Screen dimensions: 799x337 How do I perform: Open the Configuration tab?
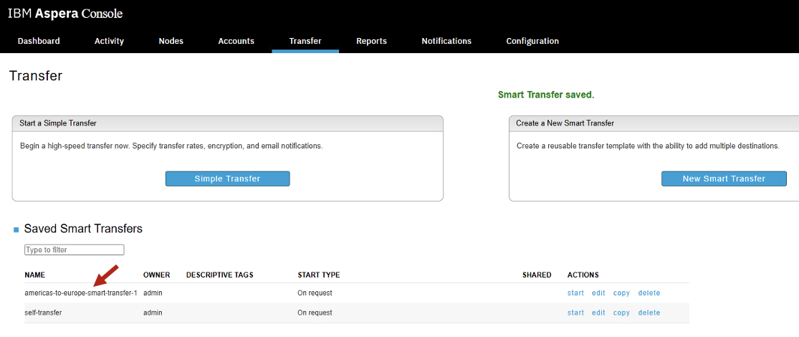point(532,42)
